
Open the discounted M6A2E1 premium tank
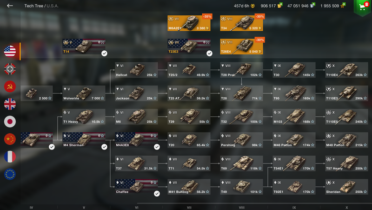(189, 23)
